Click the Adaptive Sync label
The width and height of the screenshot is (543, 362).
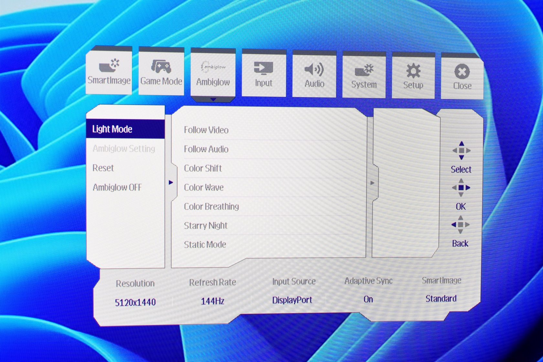tap(368, 281)
